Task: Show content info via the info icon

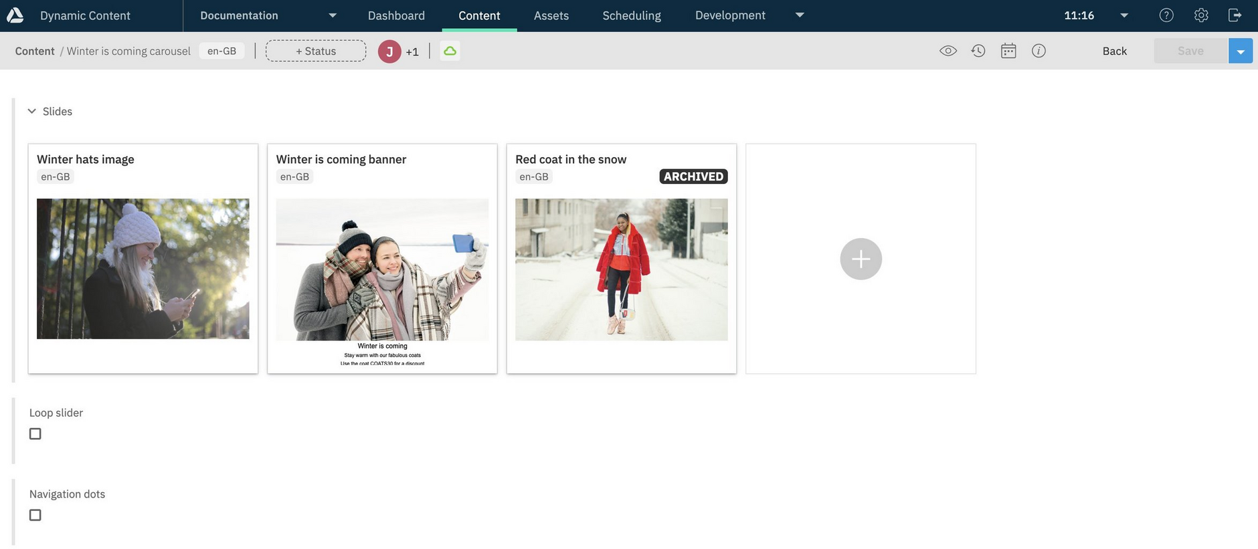Action: coord(1039,51)
